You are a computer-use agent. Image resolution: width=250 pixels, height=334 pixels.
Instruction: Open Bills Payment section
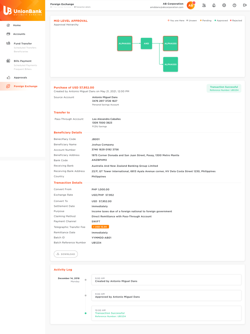(22, 61)
